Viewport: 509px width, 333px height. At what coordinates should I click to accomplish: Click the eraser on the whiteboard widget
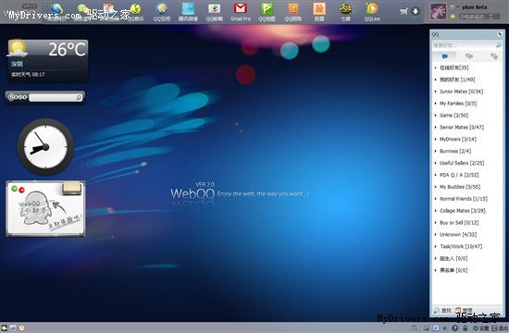click(72, 188)
